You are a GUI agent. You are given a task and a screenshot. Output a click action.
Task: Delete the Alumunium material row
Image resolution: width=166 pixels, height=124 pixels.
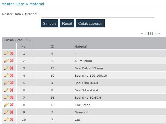(12, 61)
